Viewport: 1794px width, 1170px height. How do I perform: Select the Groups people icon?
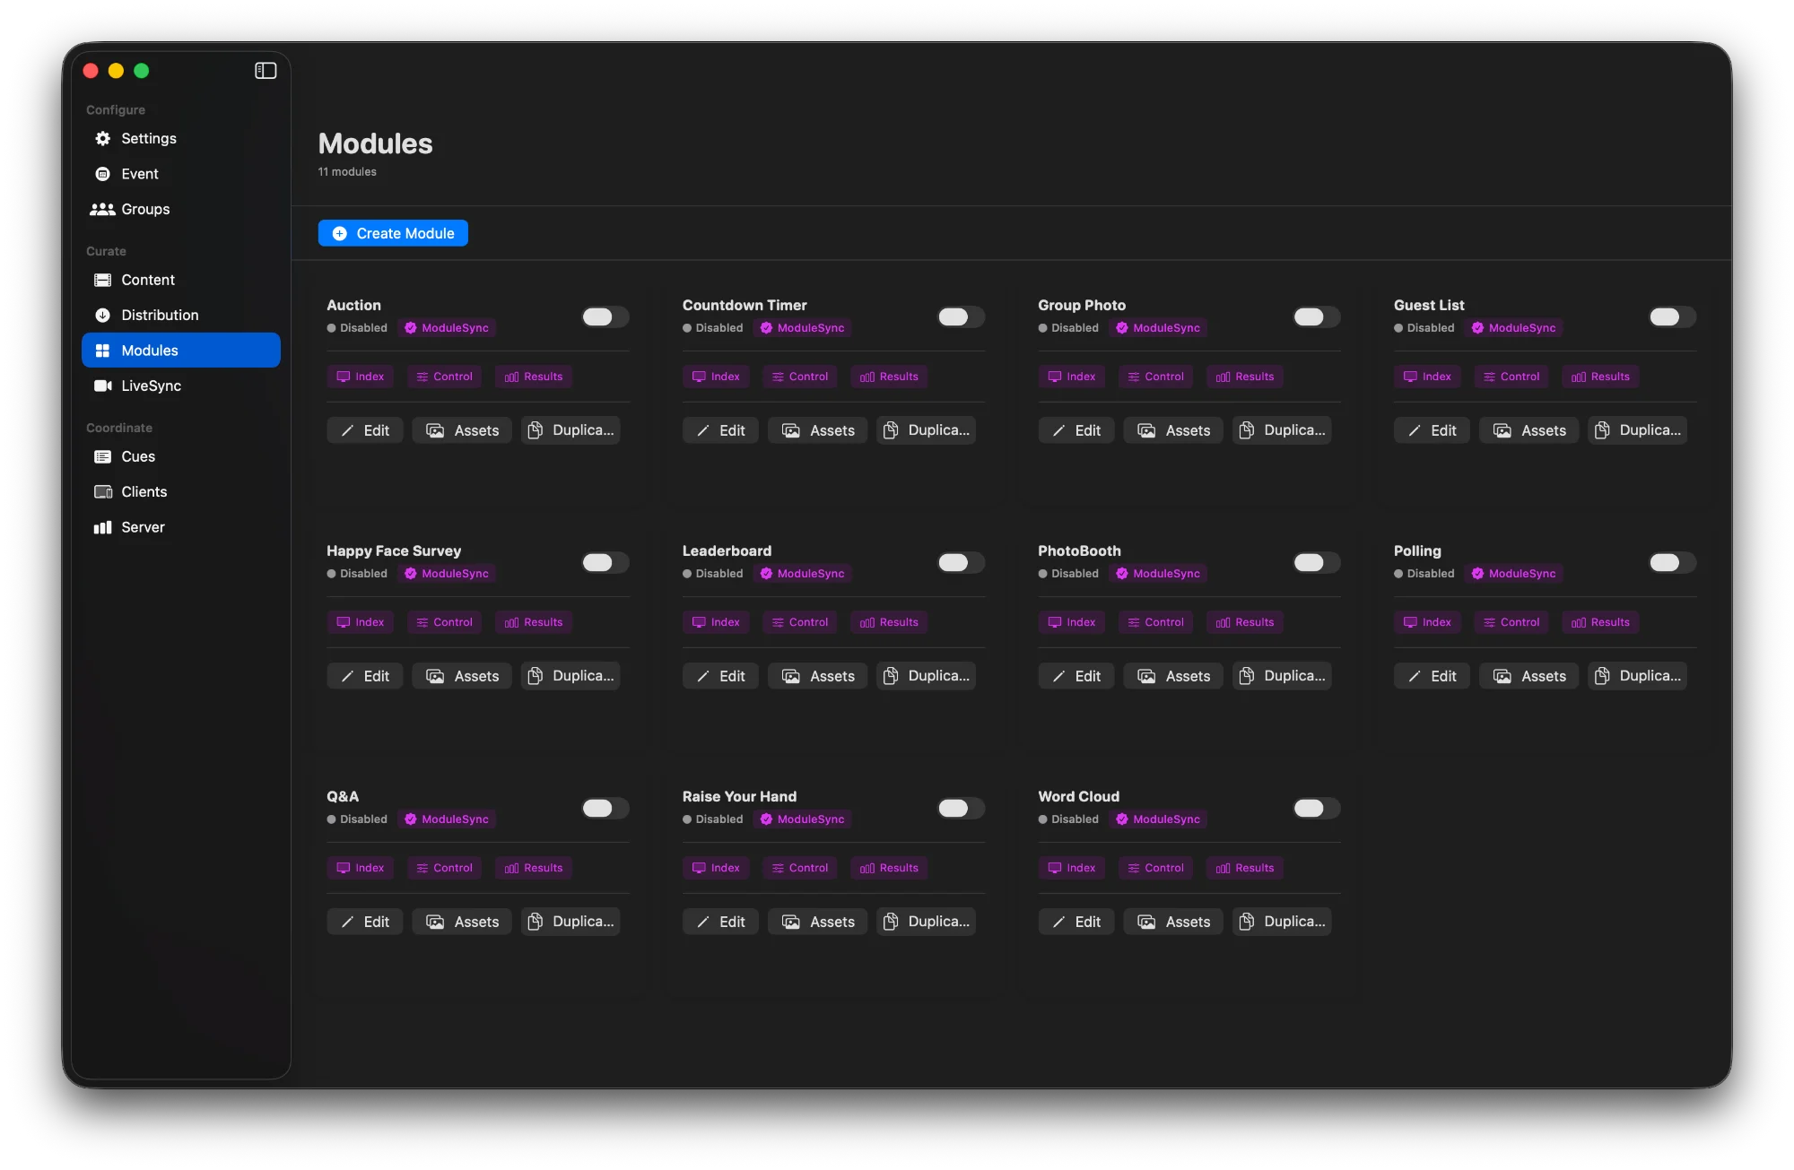point(102,209)
